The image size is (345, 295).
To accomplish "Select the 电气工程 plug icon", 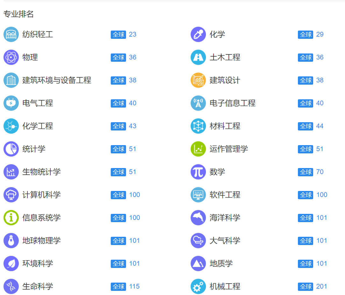I will coord(11,103).
